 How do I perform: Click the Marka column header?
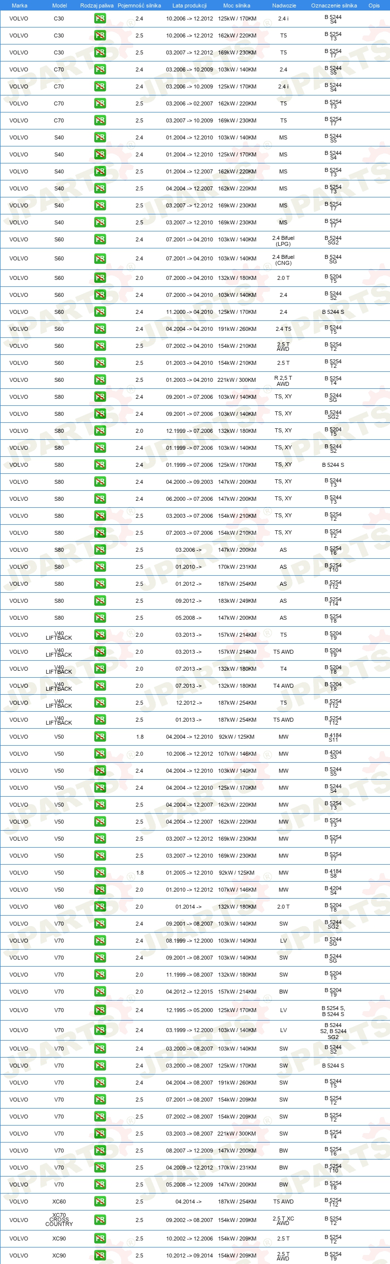tap(19, 5)
